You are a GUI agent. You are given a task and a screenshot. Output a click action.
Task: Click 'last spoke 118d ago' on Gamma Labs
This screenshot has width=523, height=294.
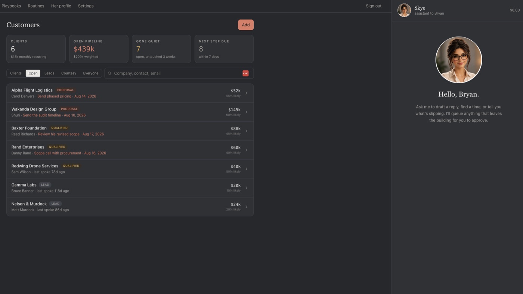[x=53, y=191]
